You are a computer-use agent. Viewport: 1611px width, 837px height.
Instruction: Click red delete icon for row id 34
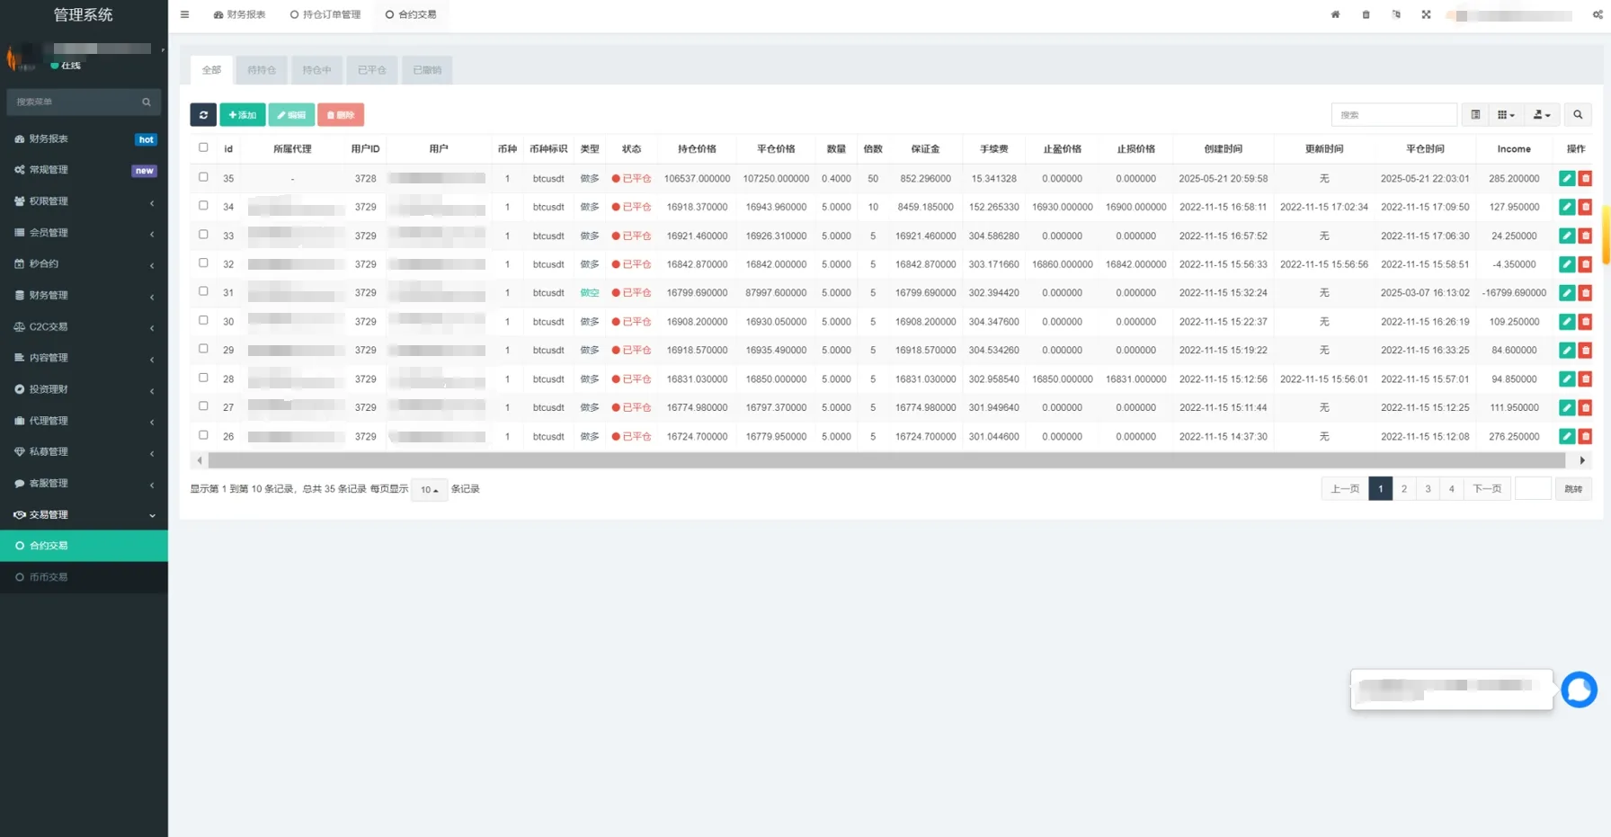(1585, 208)
